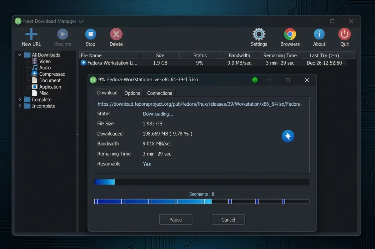The width and height of the screenshot is (375, 249).
Task: Click the Complete folder icon
Action: click(27, 100)
